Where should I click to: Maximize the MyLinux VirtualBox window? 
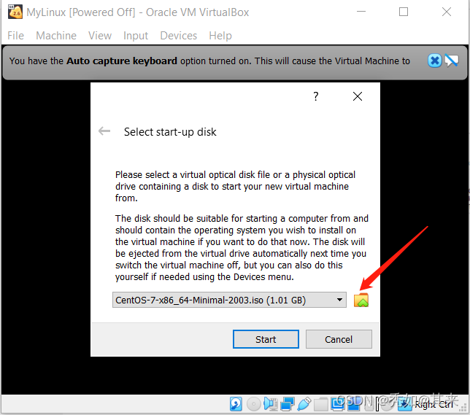[404, 12]
